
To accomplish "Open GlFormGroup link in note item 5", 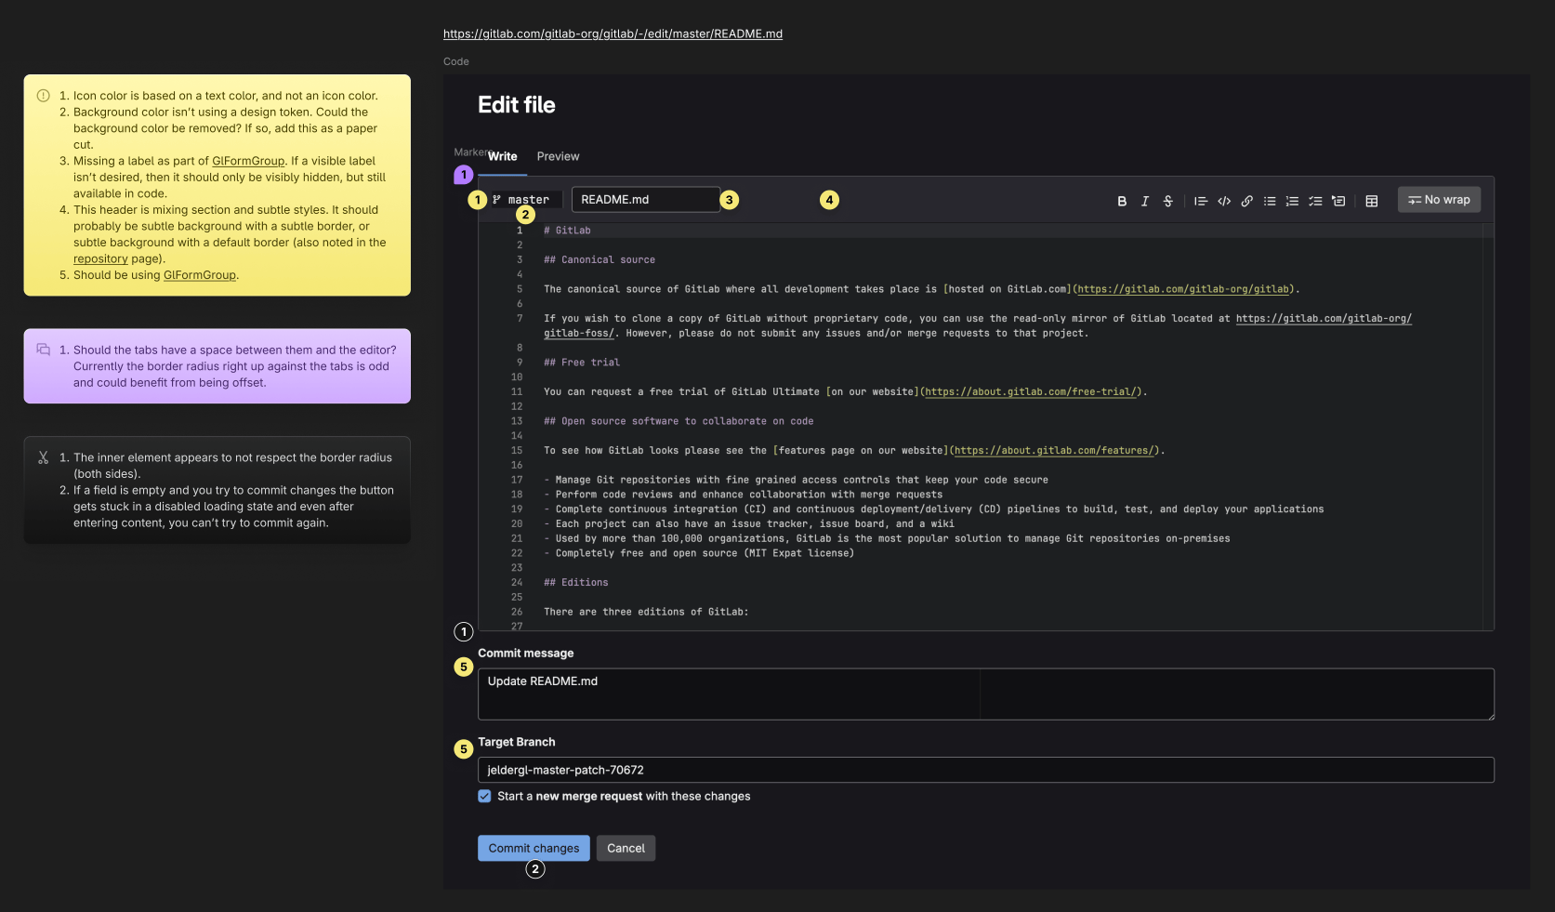I will (200, 275).
